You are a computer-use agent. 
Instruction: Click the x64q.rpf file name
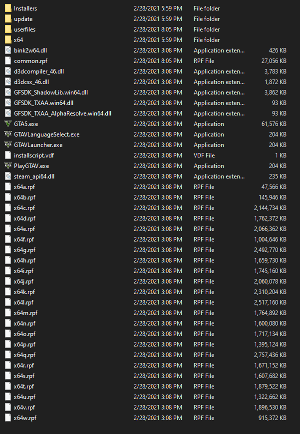tap(24, 355)
